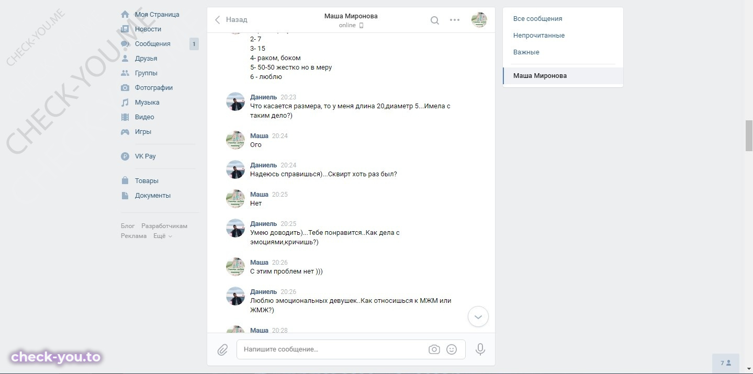753x374 pixels.
Task: Select the Все сообщения filter tab
Action: [x=563, y=18]
